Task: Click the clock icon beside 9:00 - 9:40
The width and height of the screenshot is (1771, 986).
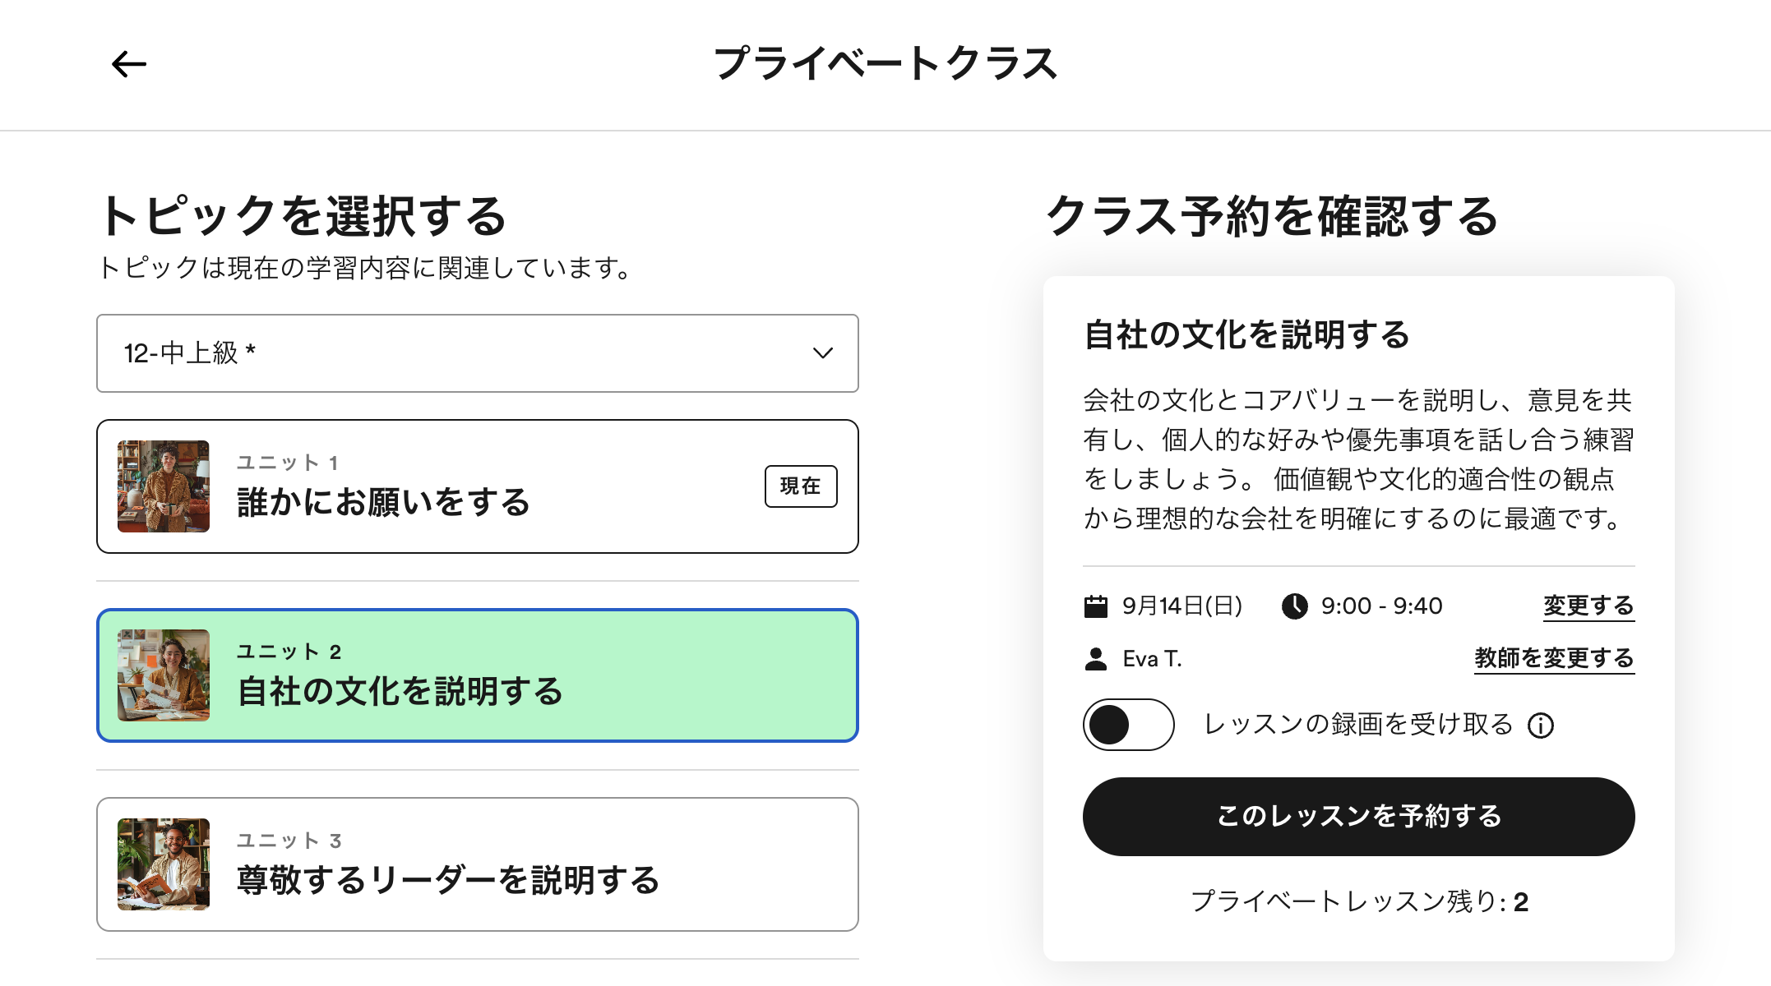Action: pyautogui.click(x=1294, y=606)
